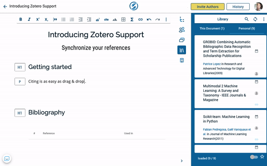Image resolution: width=267 pixels, height=166 pixels.
Task: Click the Bibliography heading text
Action: (x=46, y=112)
